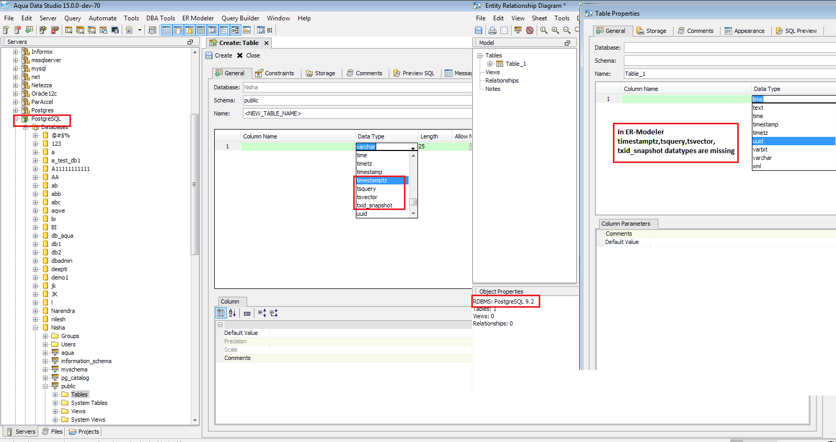The image size is (836, 442).
Task: Click the red cancel icon in ER toolbar
Action: [x=530, y=30]
